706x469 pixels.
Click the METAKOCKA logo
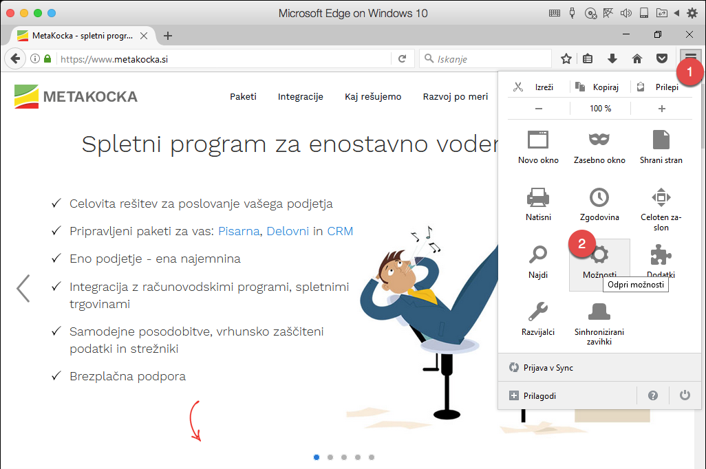click(x=76, y=96)
